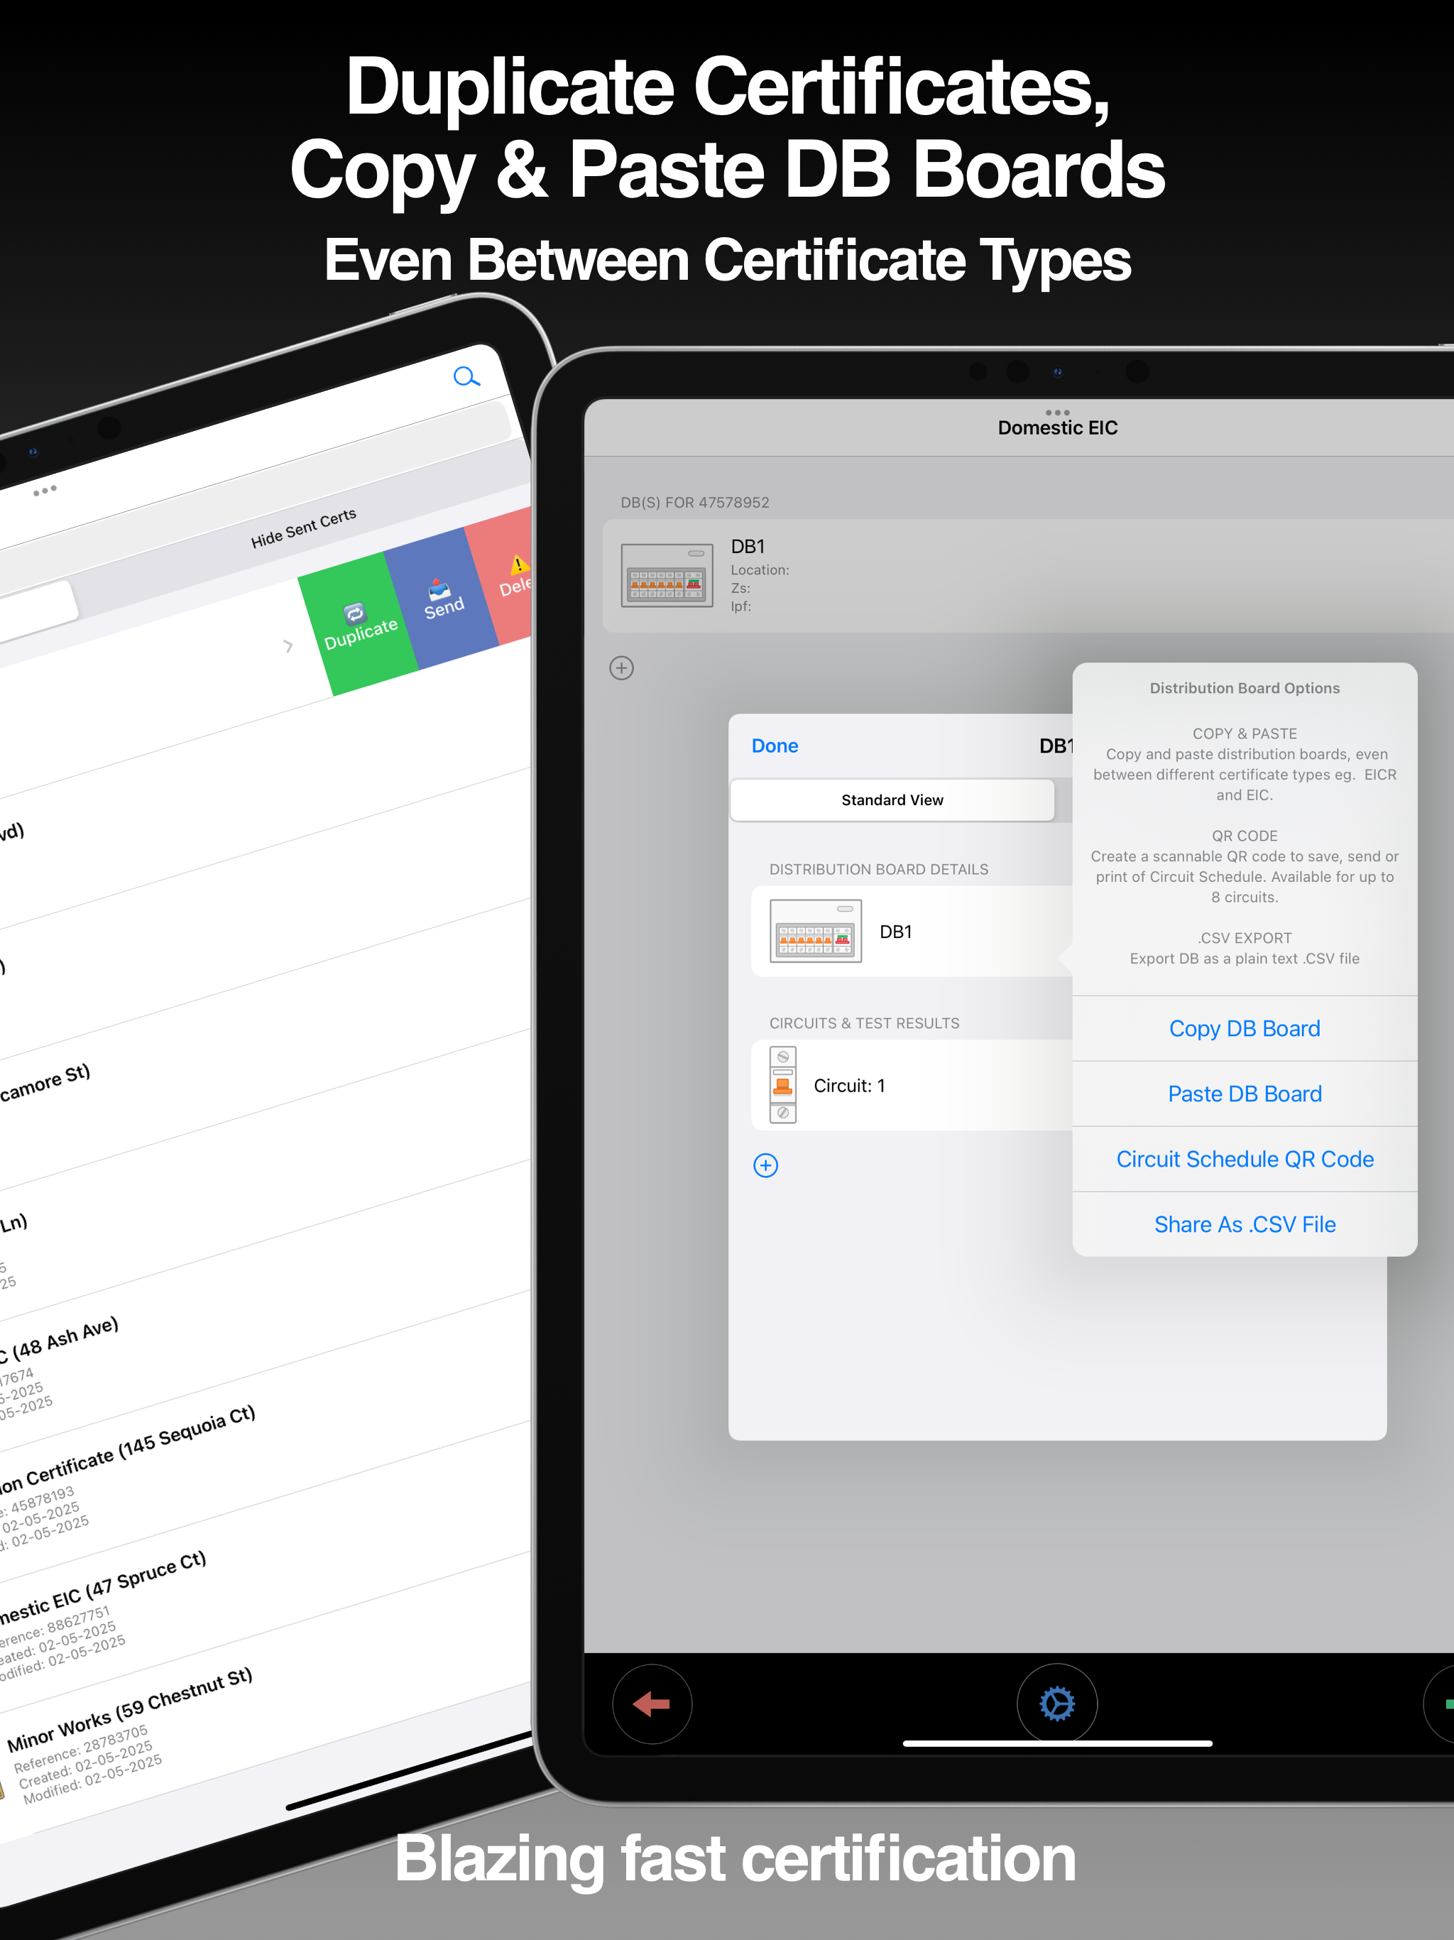Viewport: 1454px width, 1940px height.
Task: Choose Circuit Schedule QR Code
Action: tap(1245, 1159)
